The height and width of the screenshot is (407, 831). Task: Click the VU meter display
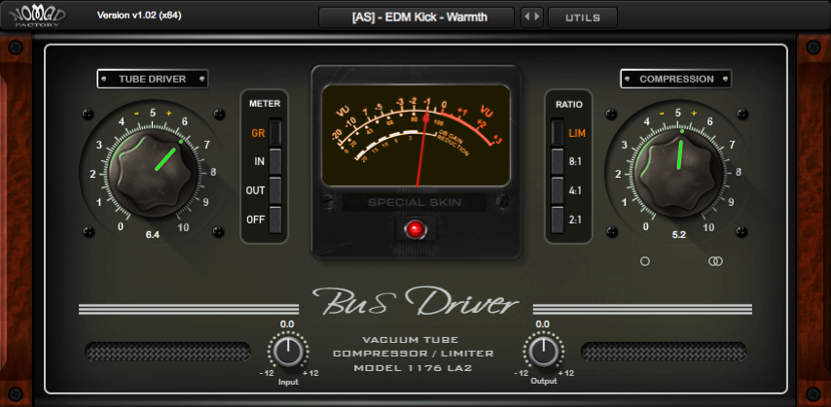click(x=416, y=135)
